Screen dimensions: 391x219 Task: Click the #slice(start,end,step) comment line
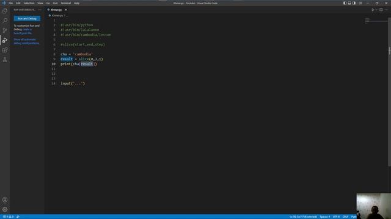tap(83, 44)
